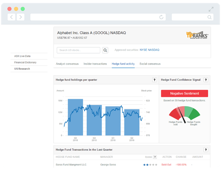Toggle fullscreen with the expand arrows icon
The image size is (221, 170).
(x=211, y=9)
